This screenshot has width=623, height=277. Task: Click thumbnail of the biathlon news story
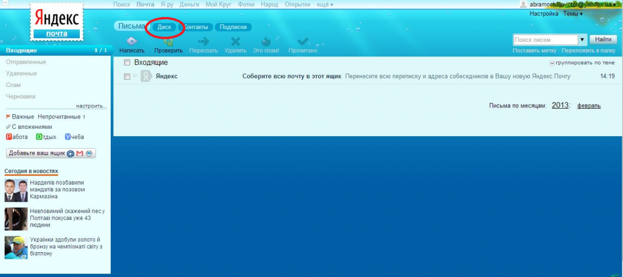[x=16, y=248]
